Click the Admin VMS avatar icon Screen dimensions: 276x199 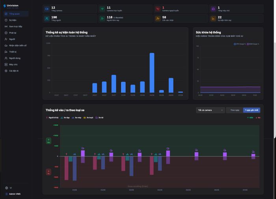click(7, 194)
